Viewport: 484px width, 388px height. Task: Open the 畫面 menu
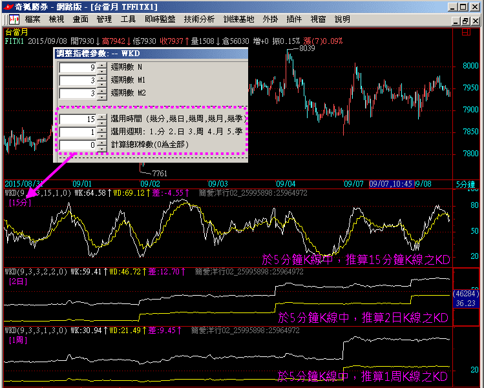point(81,19)
